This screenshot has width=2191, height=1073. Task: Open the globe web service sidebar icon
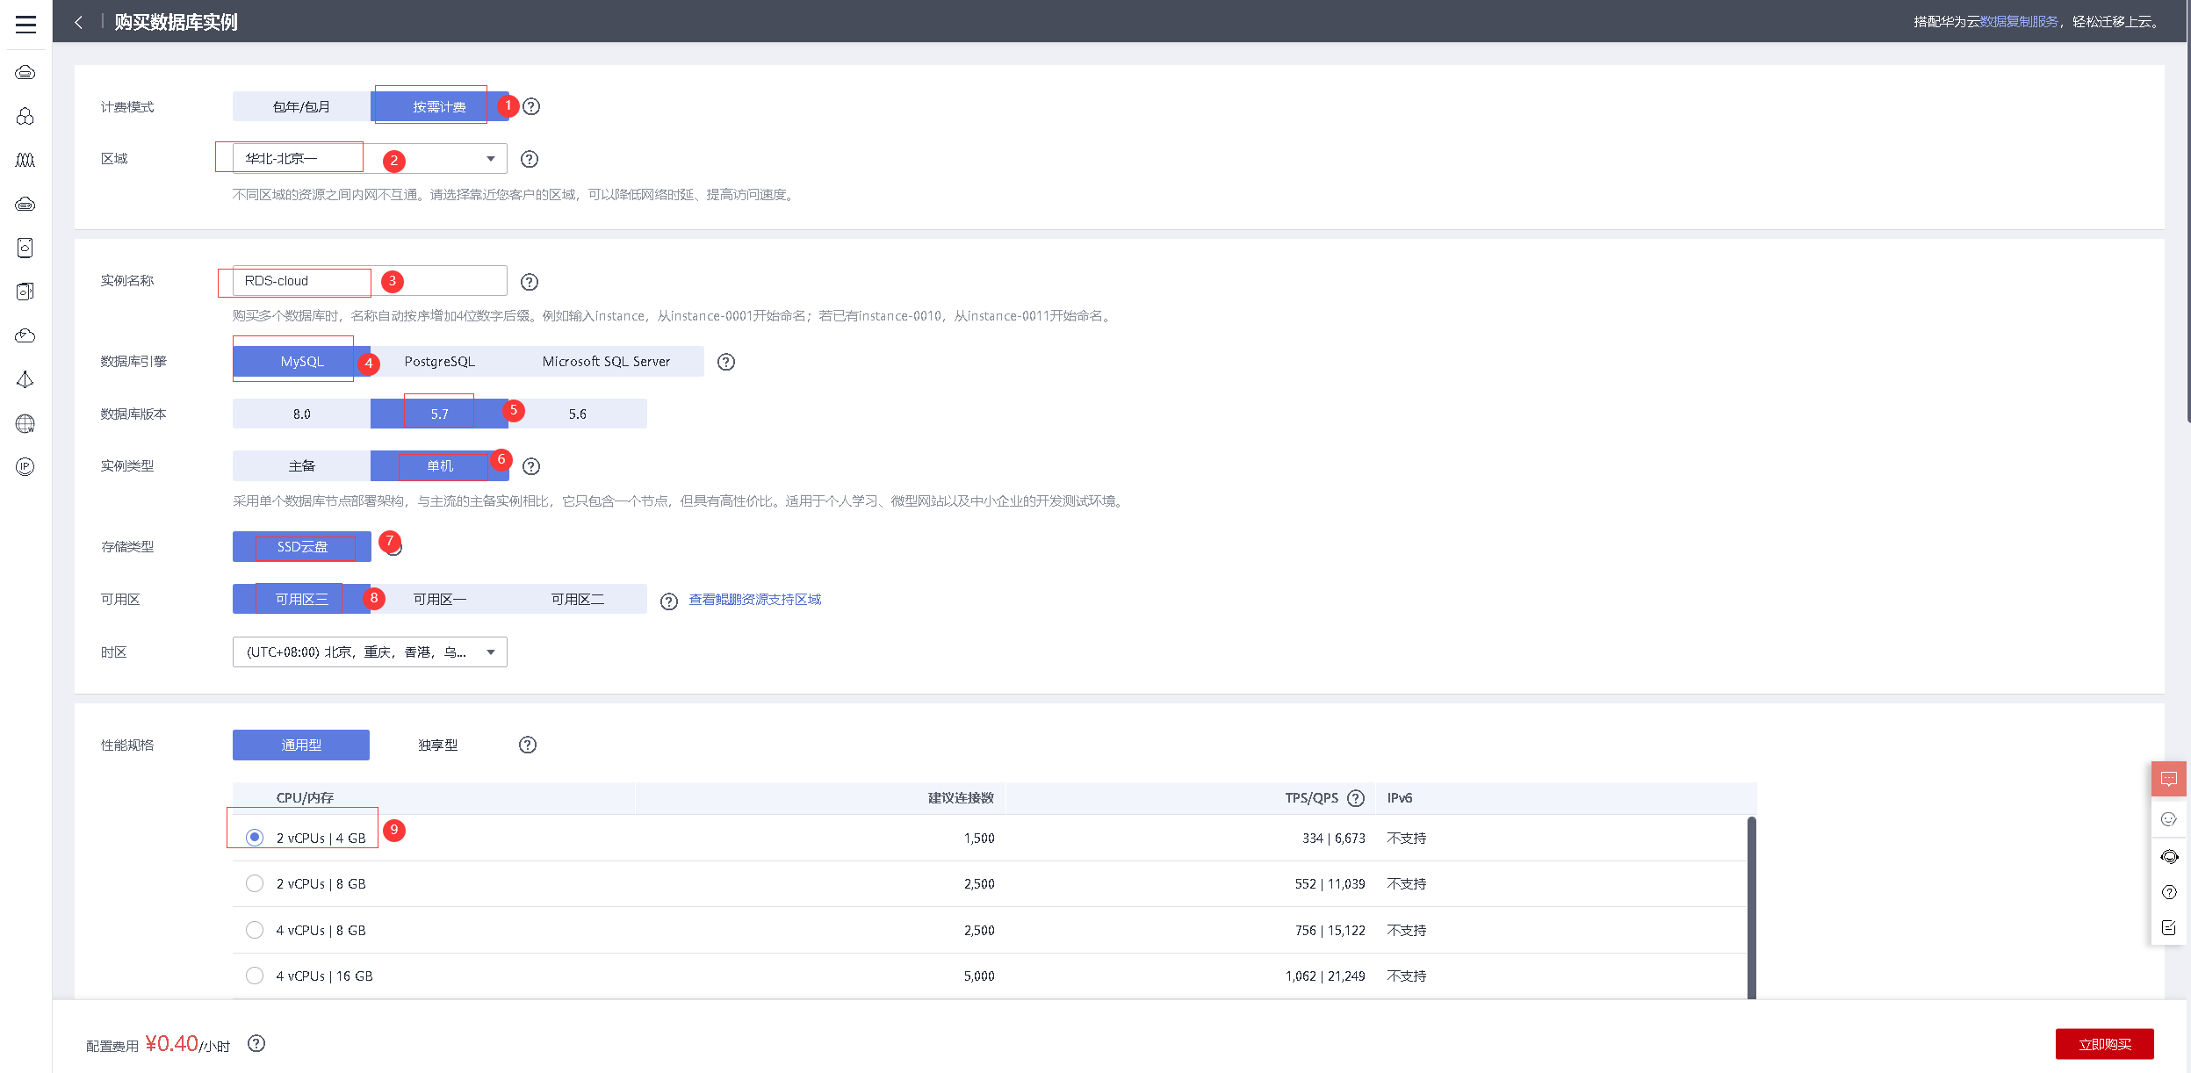pos(25,424)
